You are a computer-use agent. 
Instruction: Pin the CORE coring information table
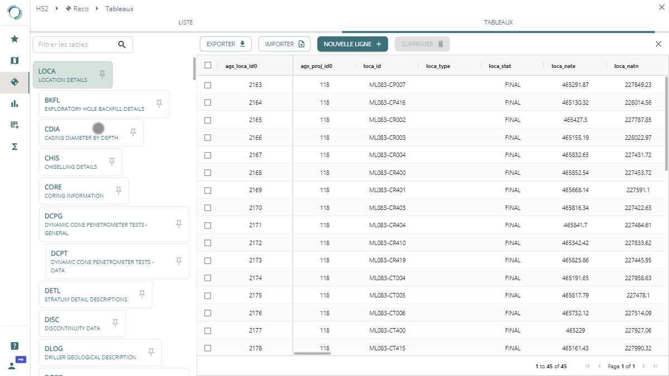click(118, 191)
